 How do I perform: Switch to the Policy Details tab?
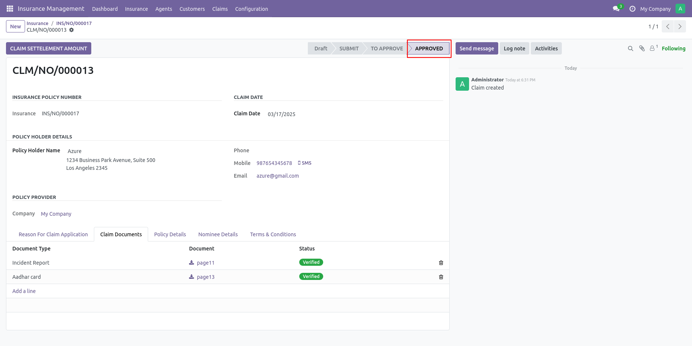[170, 234]
